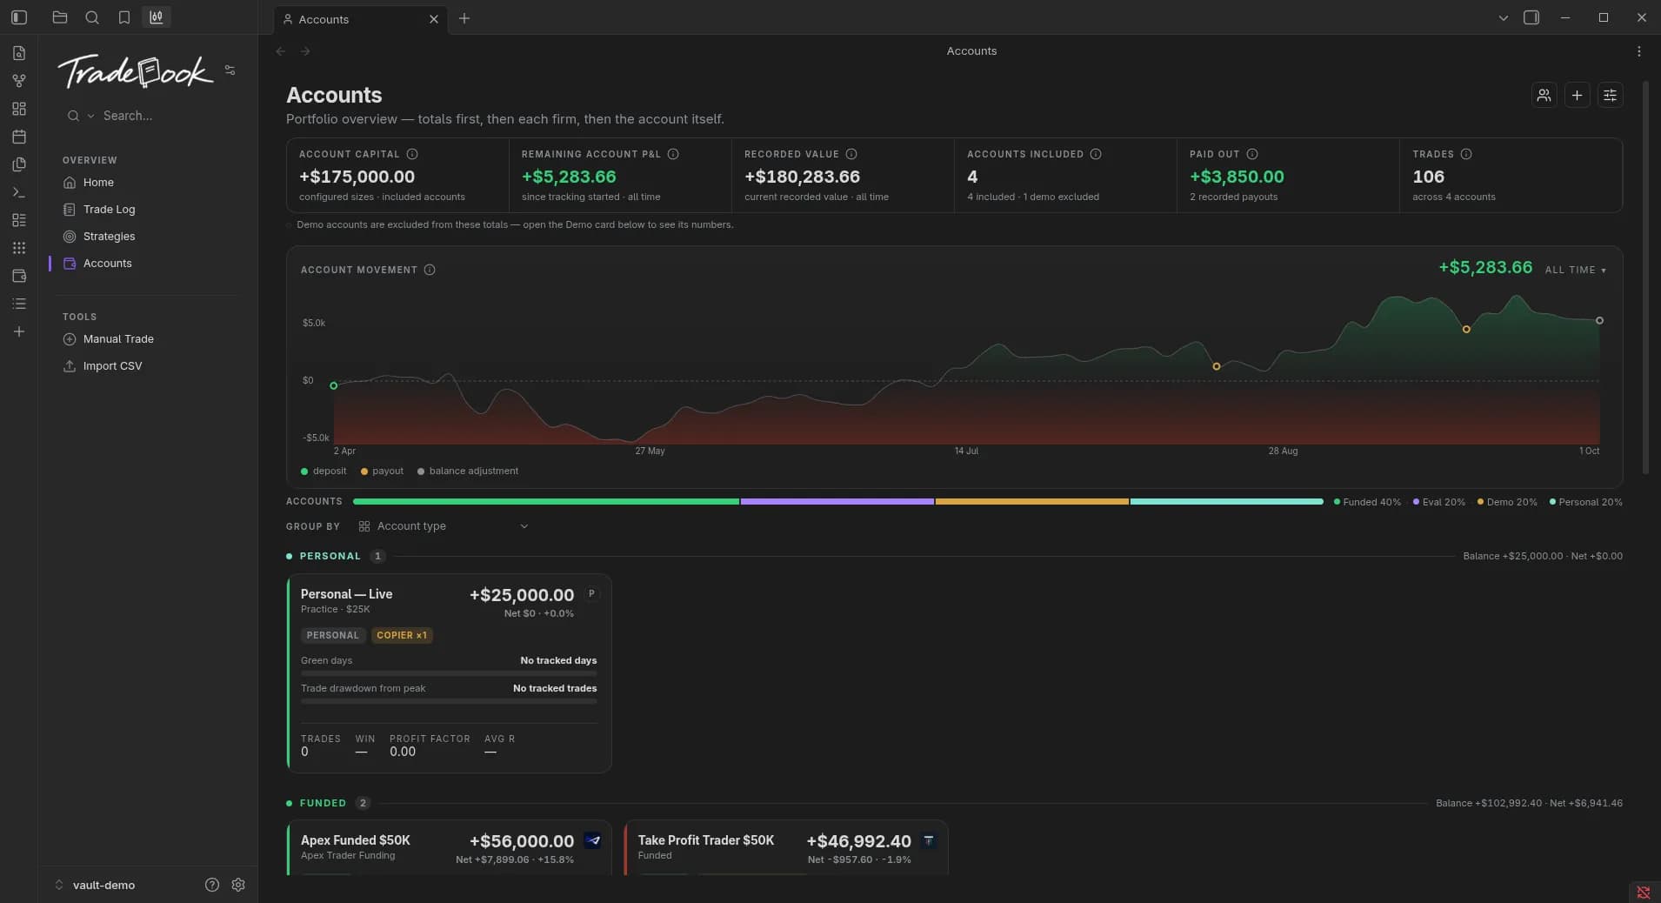Image resolution: width=1661 pixels, height=903 pixels.
Task: Click Import CSV tool
Action: (x=112, y=366)
